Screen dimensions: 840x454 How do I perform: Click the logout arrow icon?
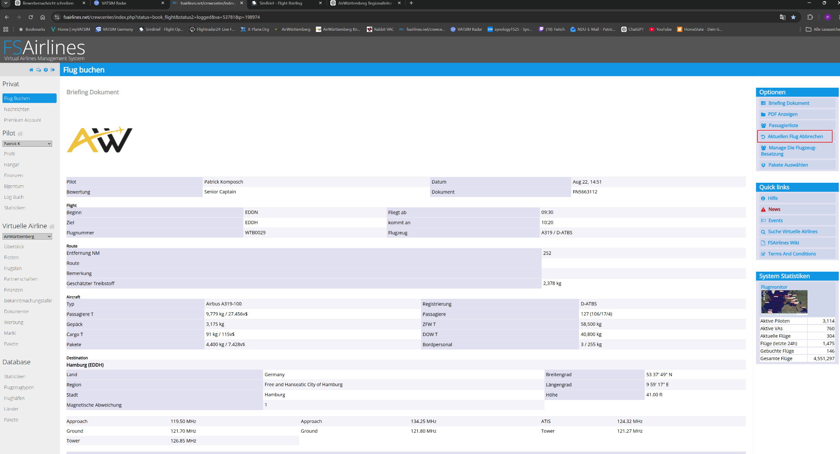coord(53,70)
